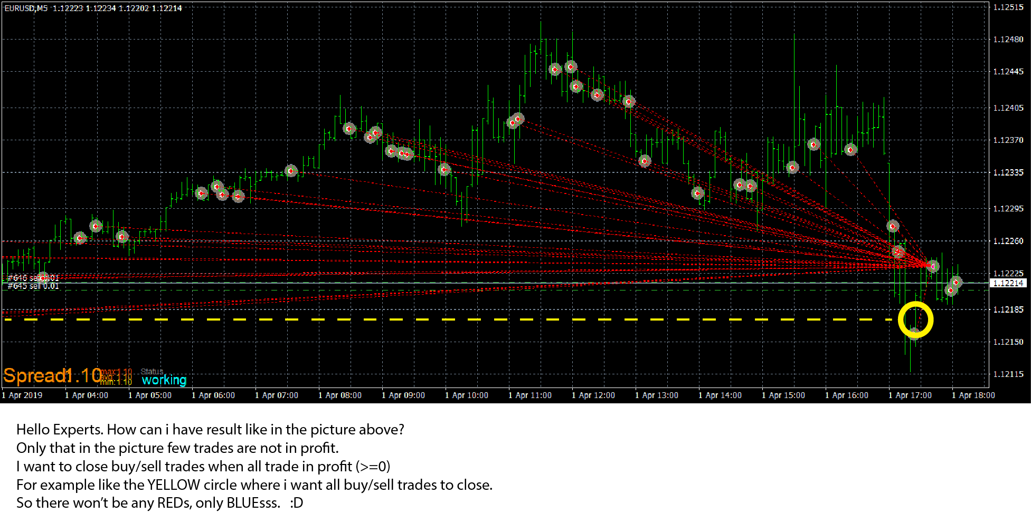Click price axis label 1.12150

[x=1008, y=342]
